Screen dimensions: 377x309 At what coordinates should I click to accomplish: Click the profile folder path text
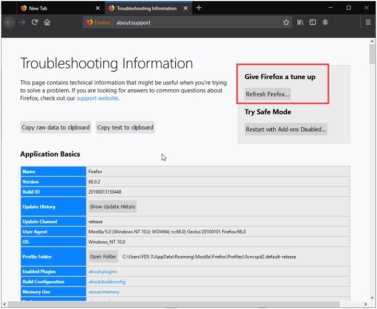pyautogui.click(x=209, y=257)
